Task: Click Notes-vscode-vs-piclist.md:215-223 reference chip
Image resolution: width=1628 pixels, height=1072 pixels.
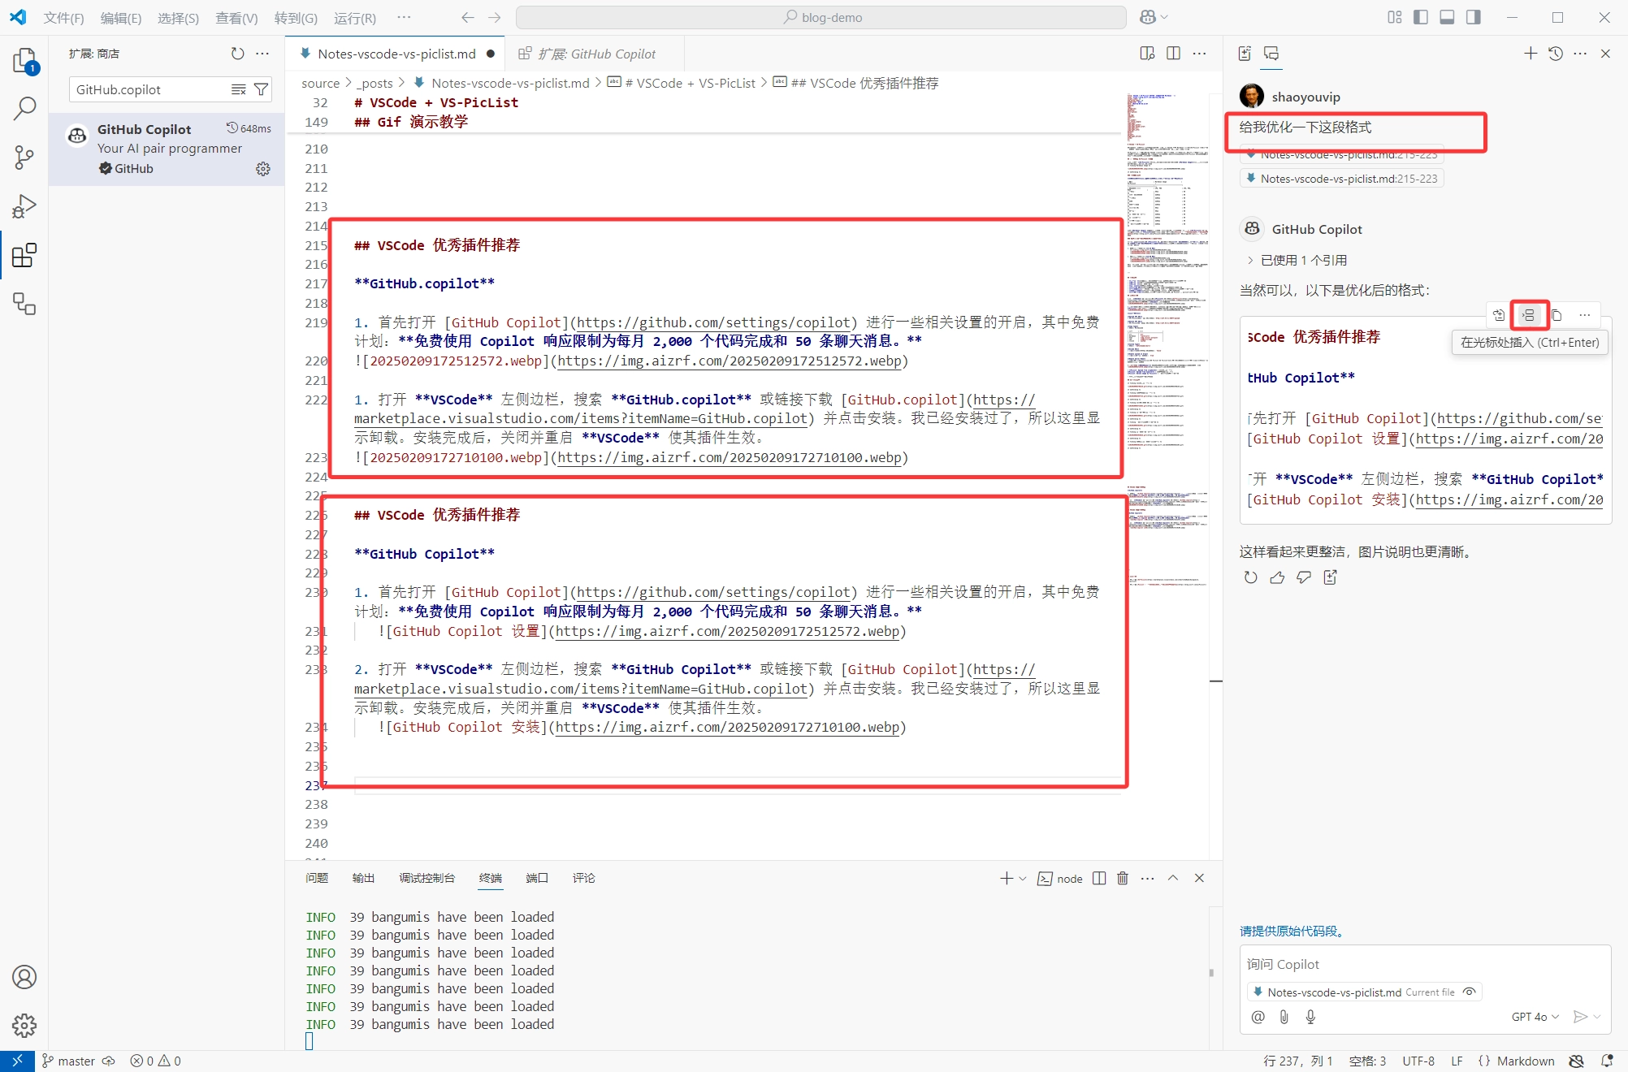Action: (x=1342, y=179)
